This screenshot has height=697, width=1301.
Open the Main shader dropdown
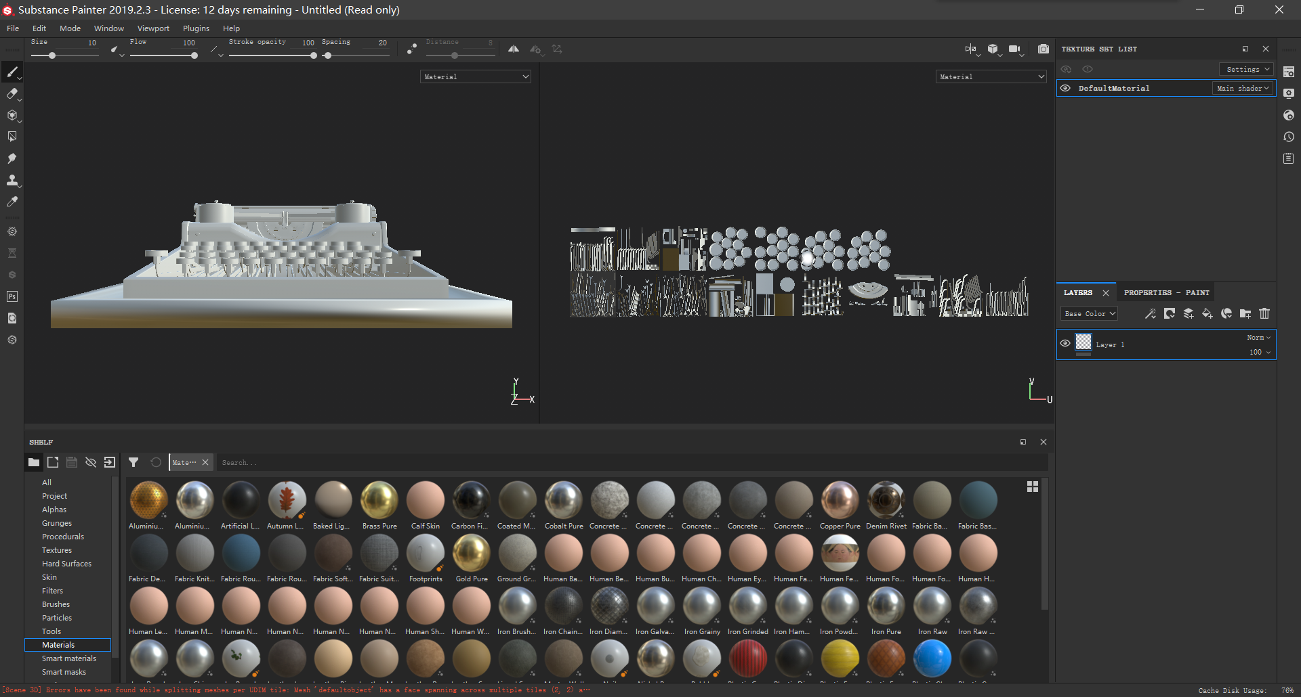point(1243,88)
